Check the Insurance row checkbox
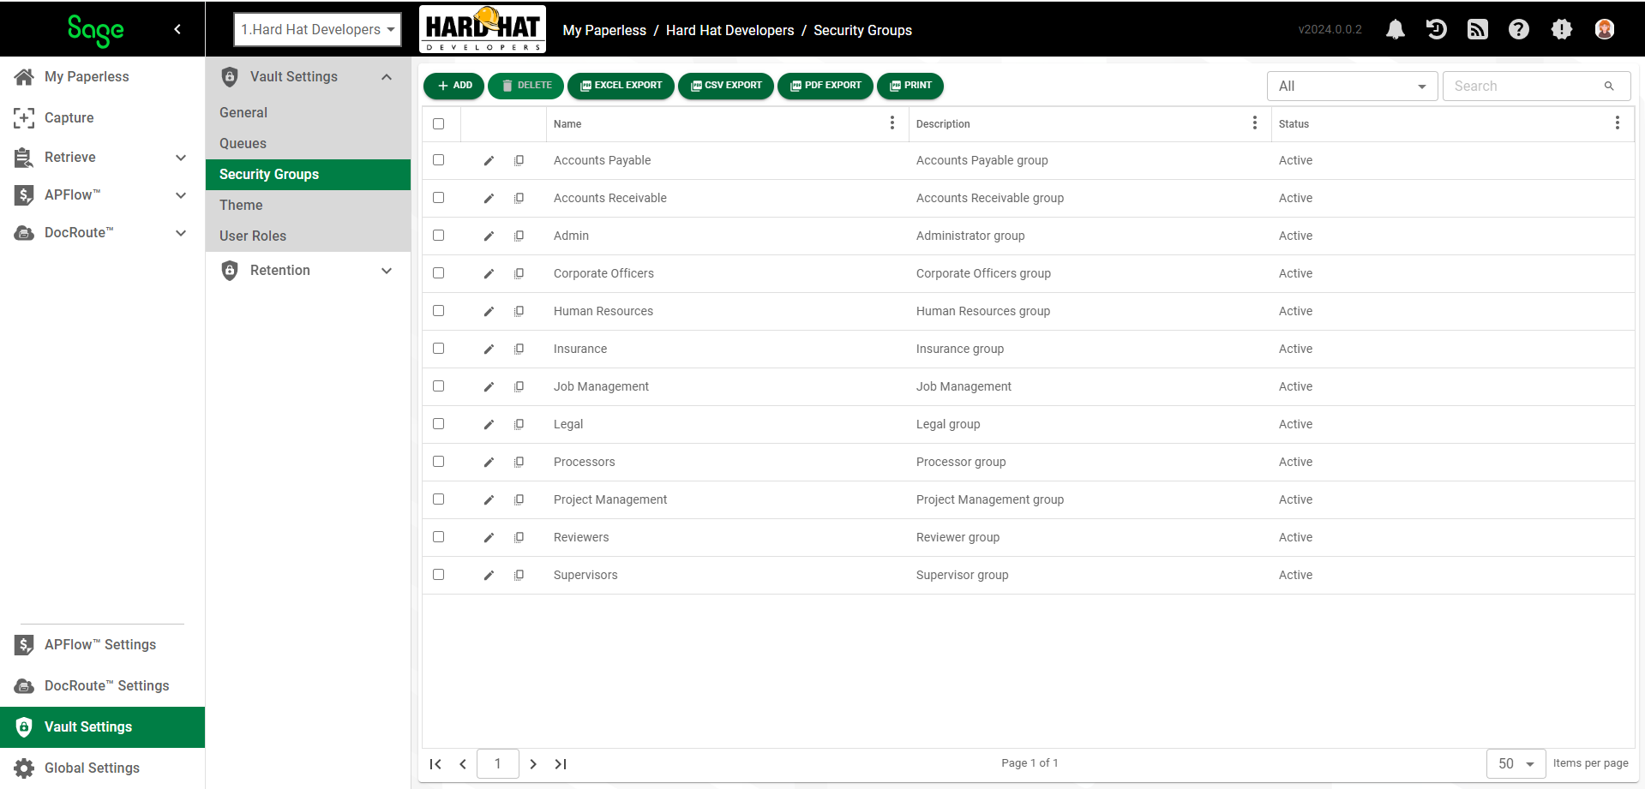Image resolution: width=1645 pixels, height=789 pixels. [439, 349]
